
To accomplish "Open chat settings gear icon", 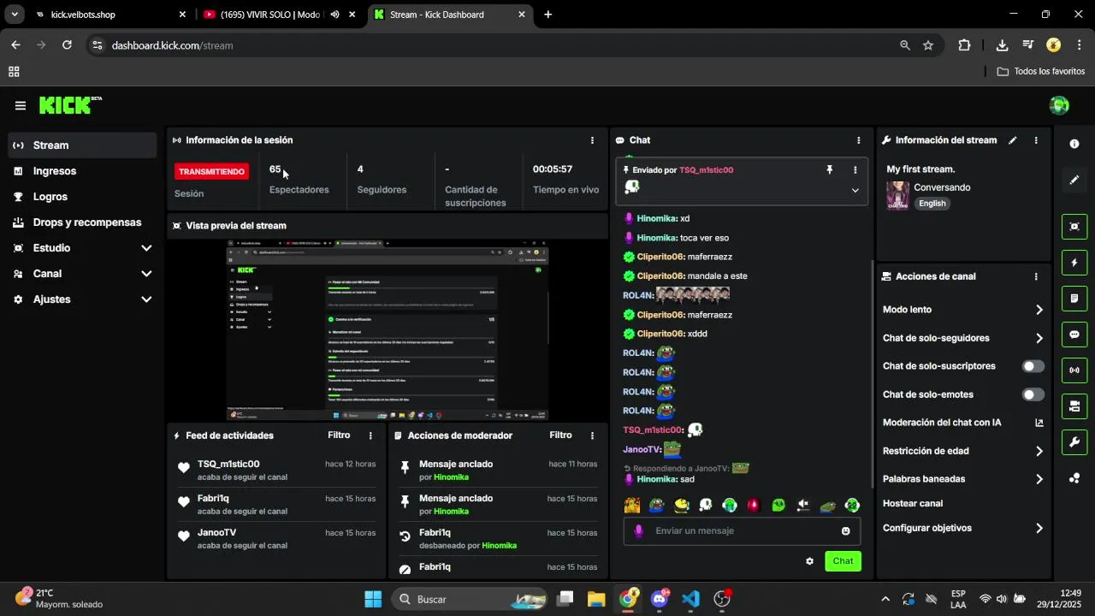I will (809, 561).
